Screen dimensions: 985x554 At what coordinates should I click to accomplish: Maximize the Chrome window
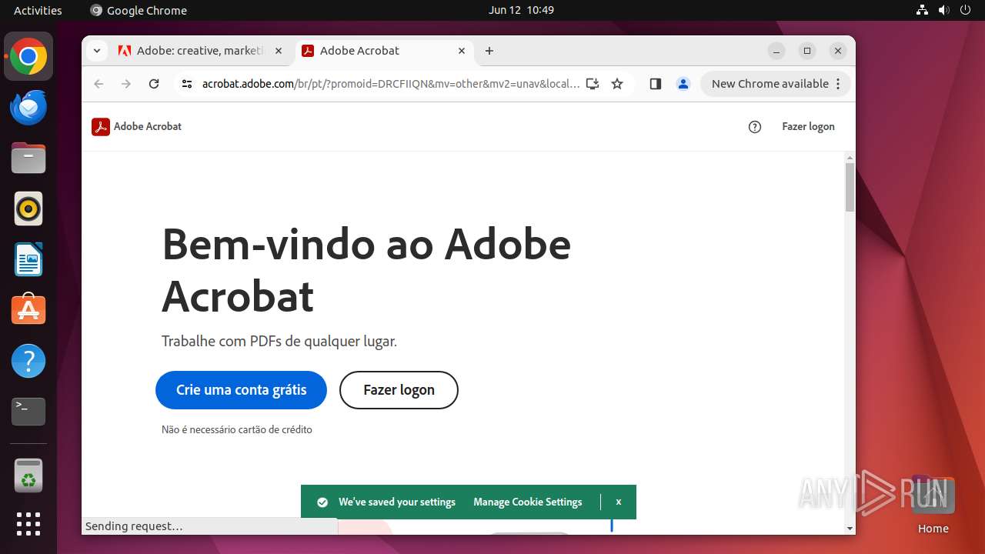tap(807, 51)
